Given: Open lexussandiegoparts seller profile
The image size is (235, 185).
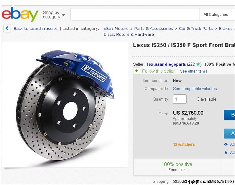Looking at the screenshot, I should point(166,64).
